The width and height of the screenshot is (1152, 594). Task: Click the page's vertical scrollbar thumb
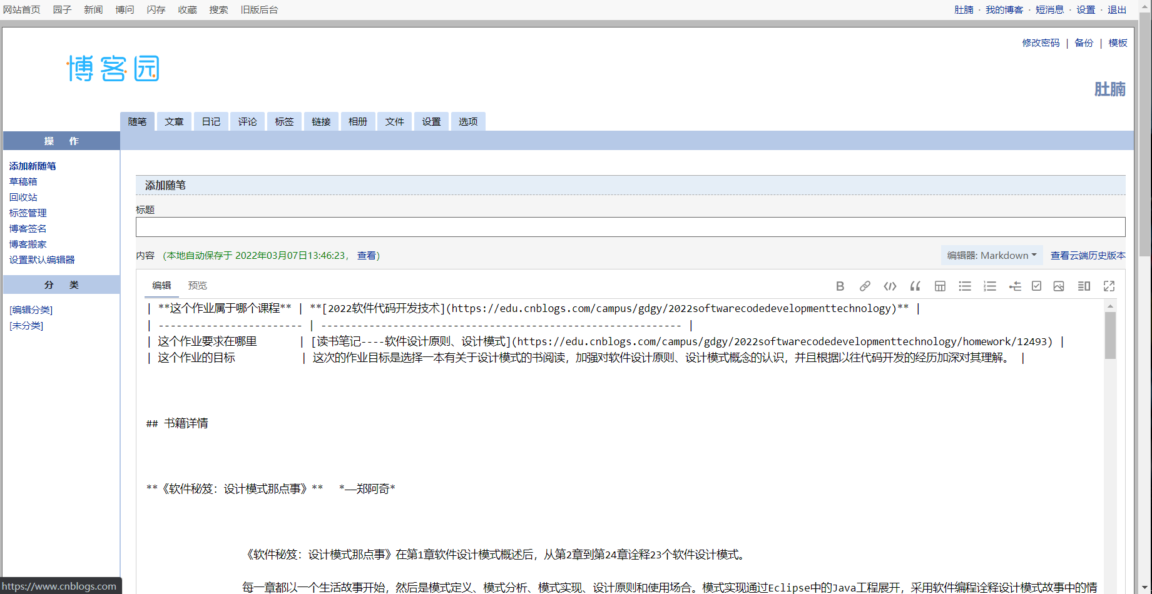[1144, 134]
